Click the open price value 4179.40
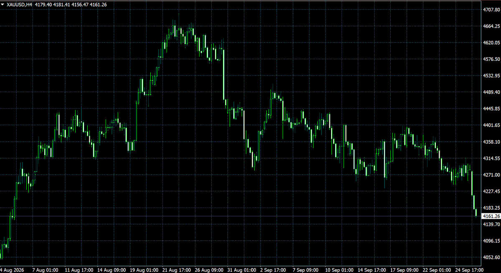 [43, 5]
